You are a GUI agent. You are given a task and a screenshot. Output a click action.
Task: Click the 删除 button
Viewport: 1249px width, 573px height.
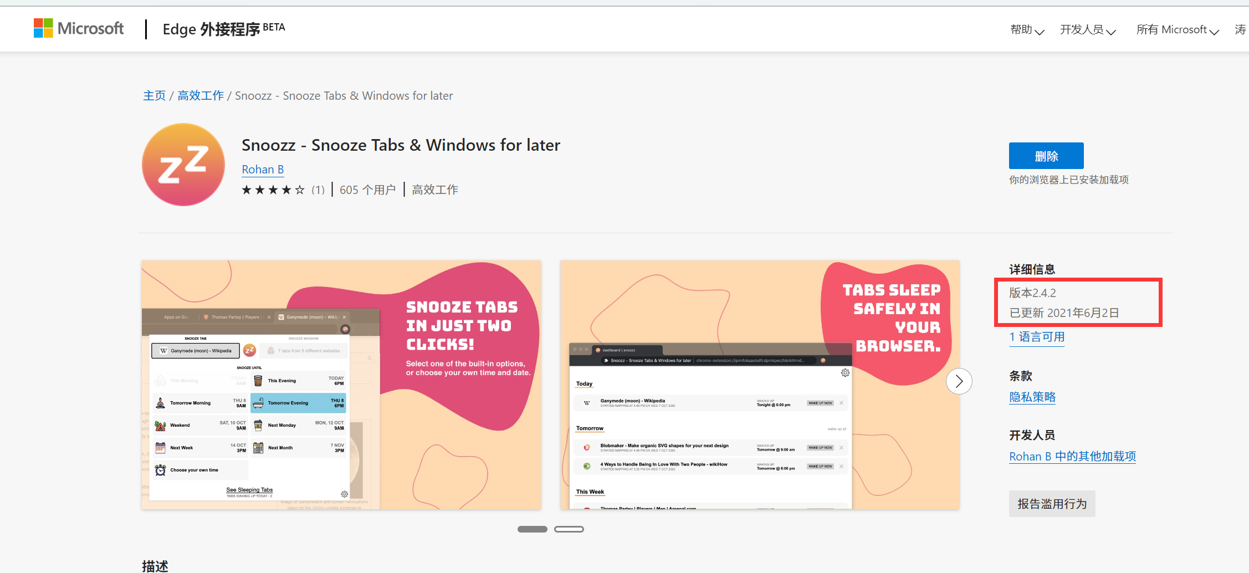pyautogui.click(x=1046, y=156)
